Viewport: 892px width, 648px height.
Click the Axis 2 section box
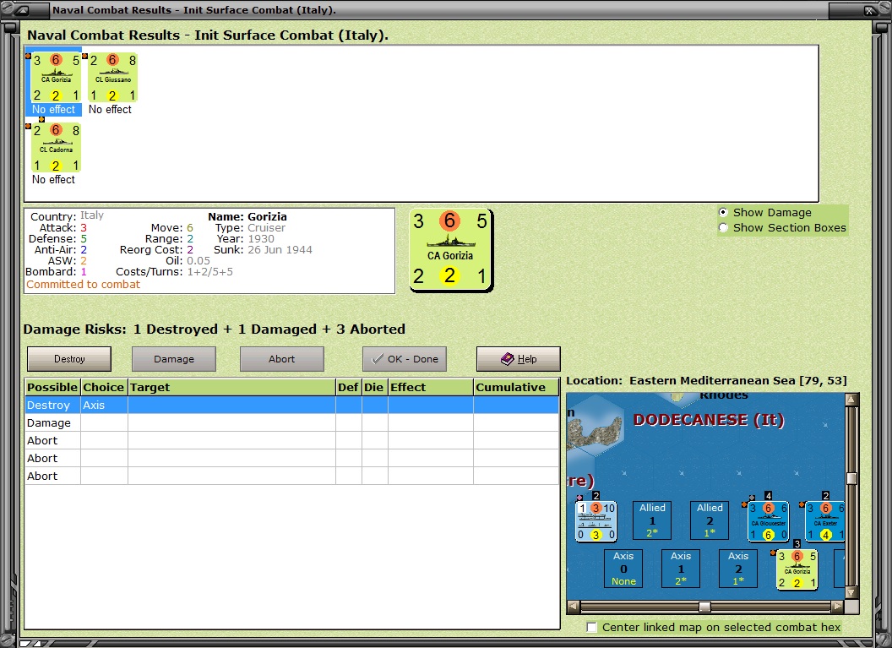click(737, 569)
